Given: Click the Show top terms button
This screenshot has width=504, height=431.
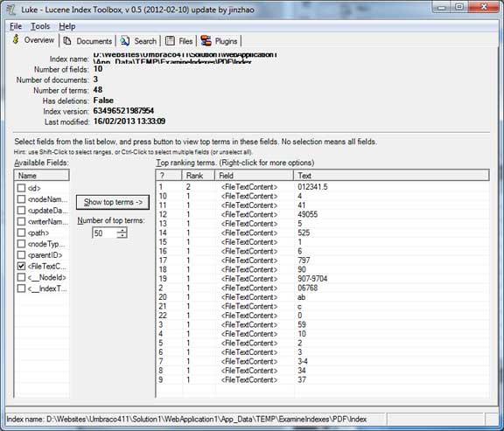Looking at the screenshot, I should [113, 202].
